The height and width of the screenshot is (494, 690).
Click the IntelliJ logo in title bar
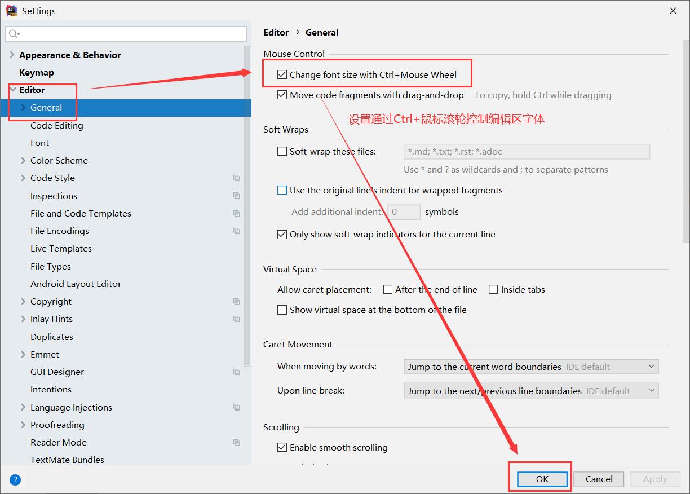tap(11, 11)
